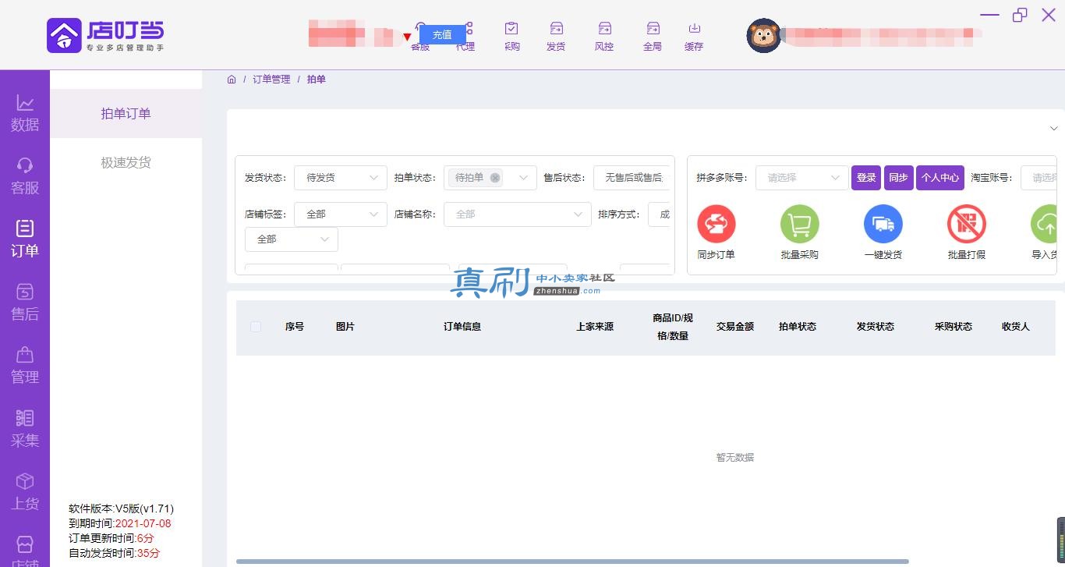Viewport: 1065px width, 567px height.
Task: Go to 售后 in the sidebar
Action: (25, 303)
